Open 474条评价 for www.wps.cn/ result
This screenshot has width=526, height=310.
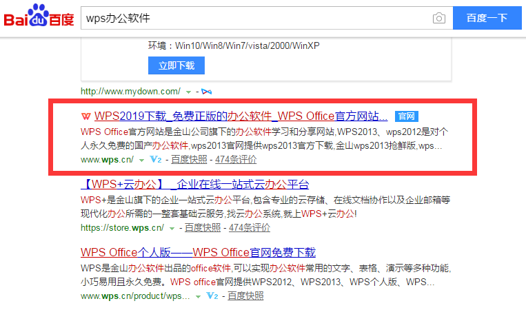click(x=236, y=160)
